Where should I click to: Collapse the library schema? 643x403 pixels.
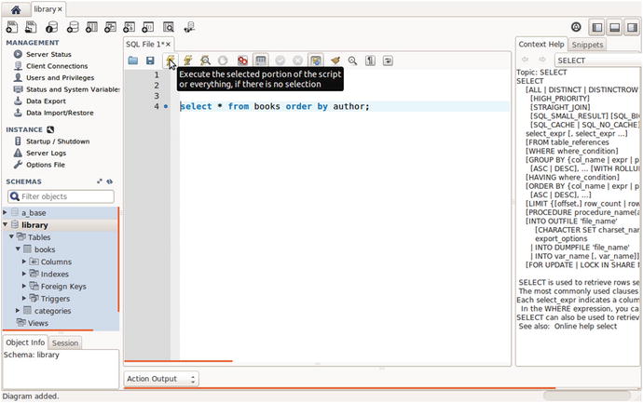pyautogui.click(x=5, y=225)
